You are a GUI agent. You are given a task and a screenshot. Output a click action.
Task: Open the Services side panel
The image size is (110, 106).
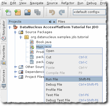point(4,79)
